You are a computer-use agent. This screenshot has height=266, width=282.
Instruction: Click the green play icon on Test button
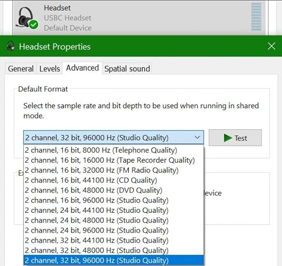[228, 138]
